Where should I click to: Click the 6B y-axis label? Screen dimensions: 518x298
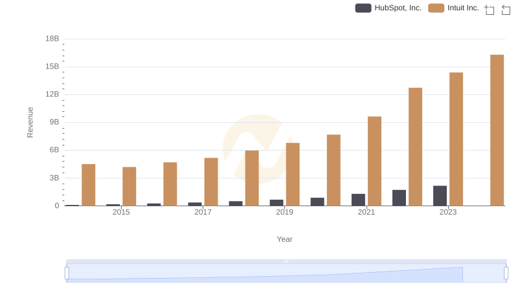tap(54, 150)
